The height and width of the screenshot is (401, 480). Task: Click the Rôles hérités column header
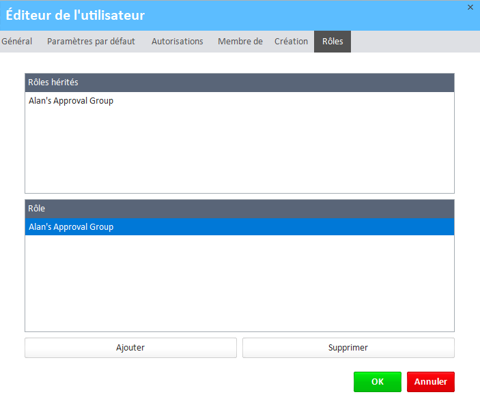pos(239,83)
